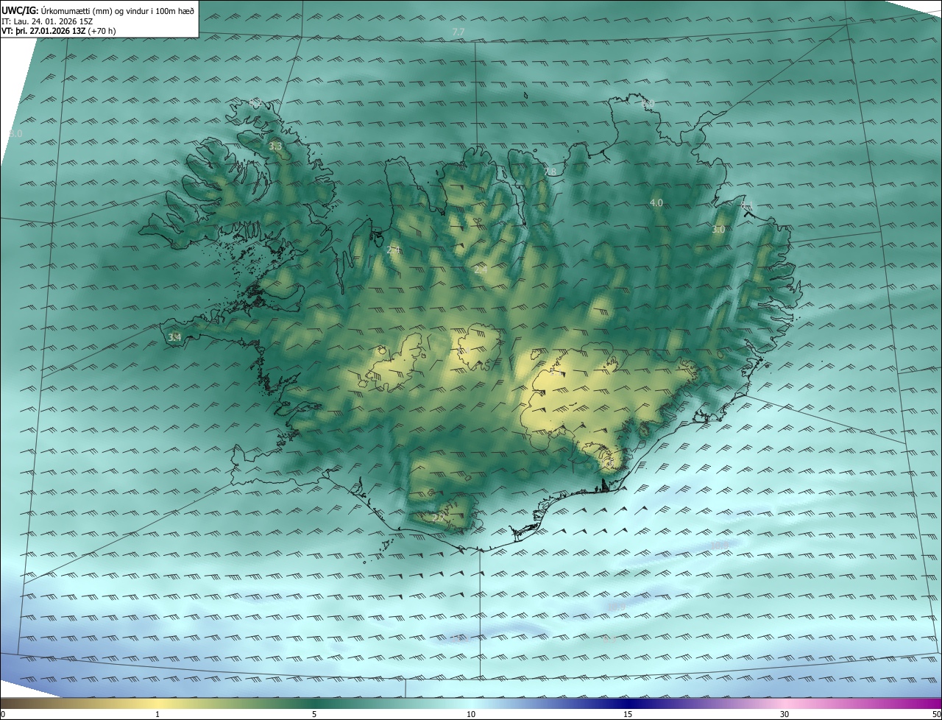The width and height of the screenshot is (942, 720).
Task: Click the 7.8 value label on the map
Action: [x=550, y=172]
